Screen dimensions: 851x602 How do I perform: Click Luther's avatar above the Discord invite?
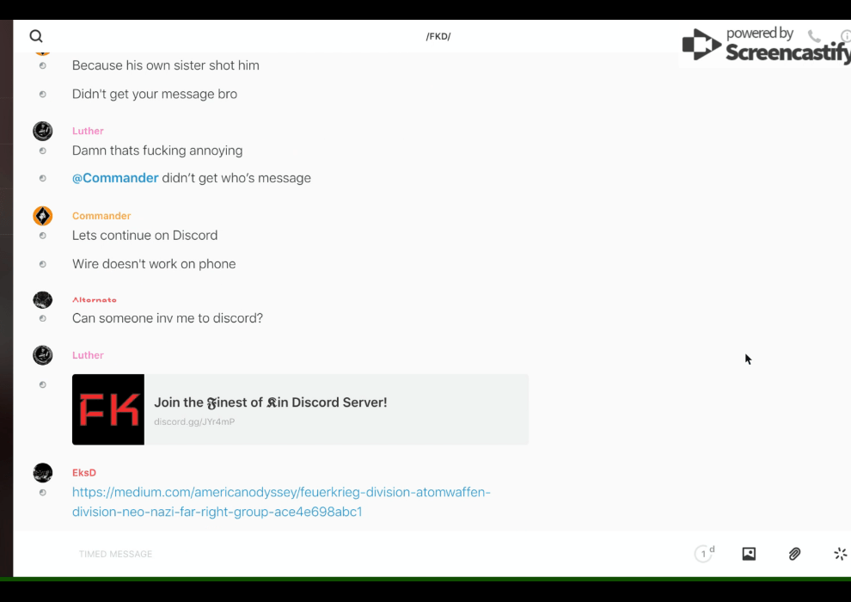[43, 355]
